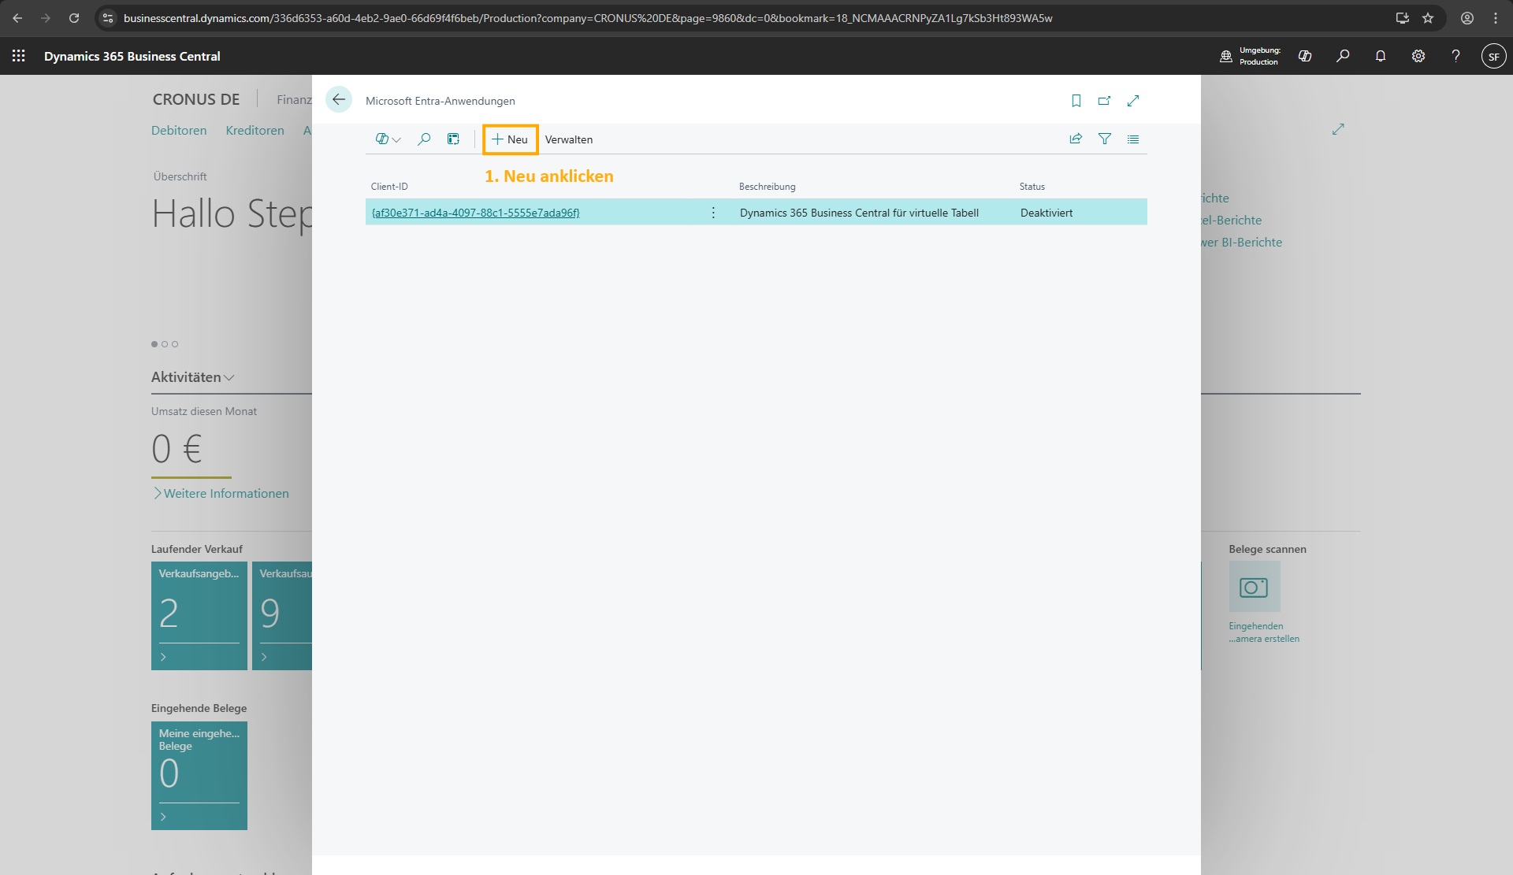Open the settings gear
The image size is (1513, 875).
pos(1418,56)
